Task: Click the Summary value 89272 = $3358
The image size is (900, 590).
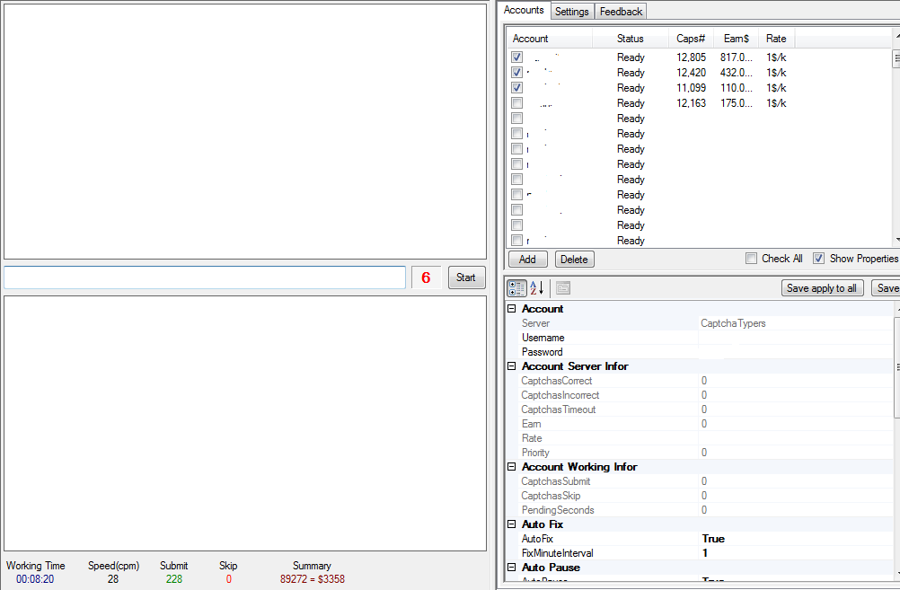Action: point(313,579)
